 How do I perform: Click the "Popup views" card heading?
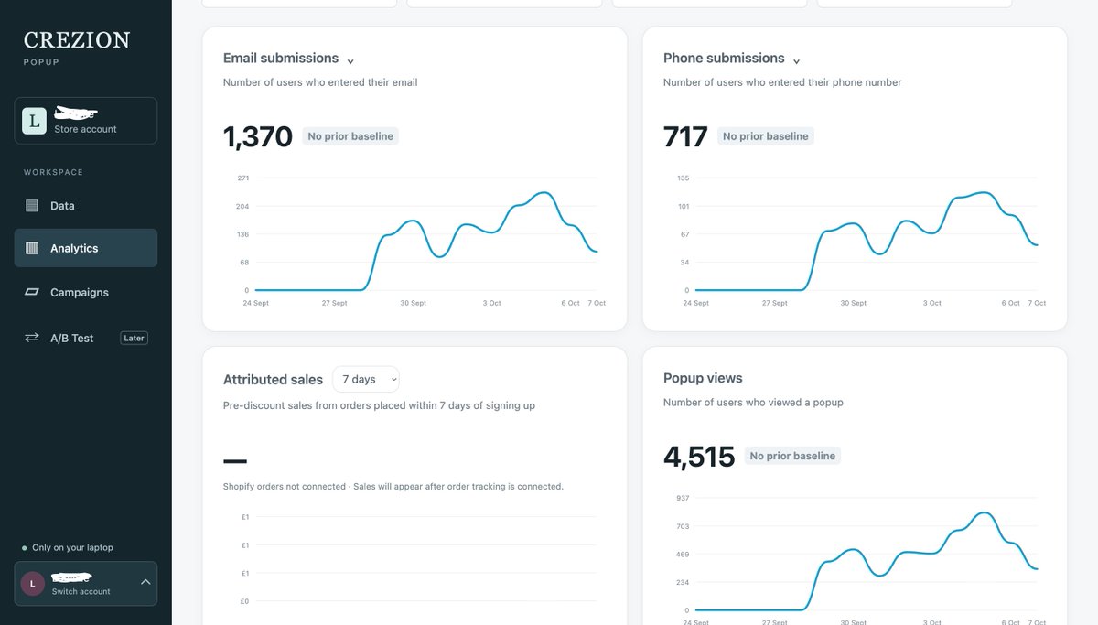tap(703, 378)
